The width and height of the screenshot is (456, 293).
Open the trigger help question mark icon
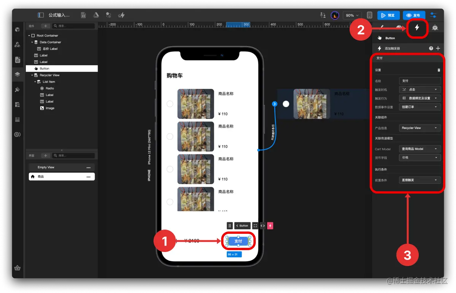pyautogui.click(x=431, y=49)
